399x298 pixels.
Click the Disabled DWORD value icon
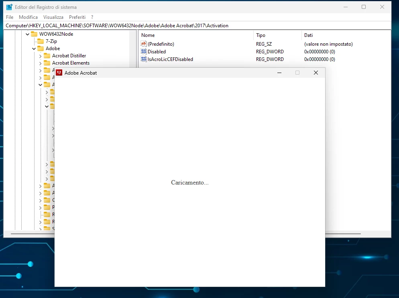point(144,51)
